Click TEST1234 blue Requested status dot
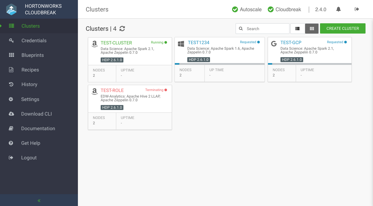This screenshot has height=206, width=373. pyautogui.click(x=259, y=42)
